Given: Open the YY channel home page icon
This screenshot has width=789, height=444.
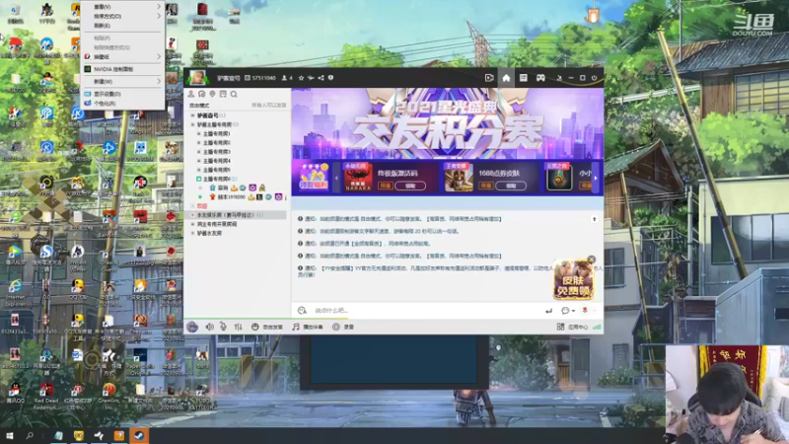Looking at the screenshot, I should tap(506, 78).
